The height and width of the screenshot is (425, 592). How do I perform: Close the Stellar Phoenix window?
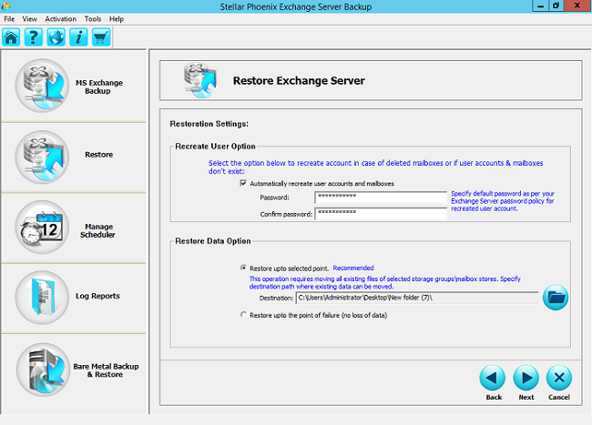pos(577,5)
